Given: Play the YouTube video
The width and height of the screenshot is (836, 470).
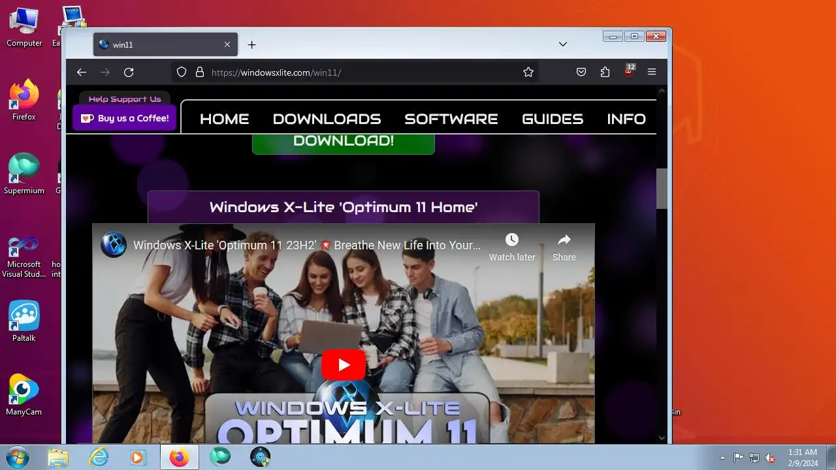Looking at the screenshot, I should tap(344, 365).
